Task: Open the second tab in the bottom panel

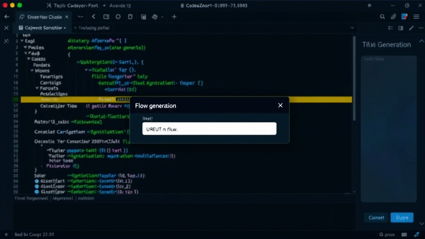Action: (x=63, y=198)
